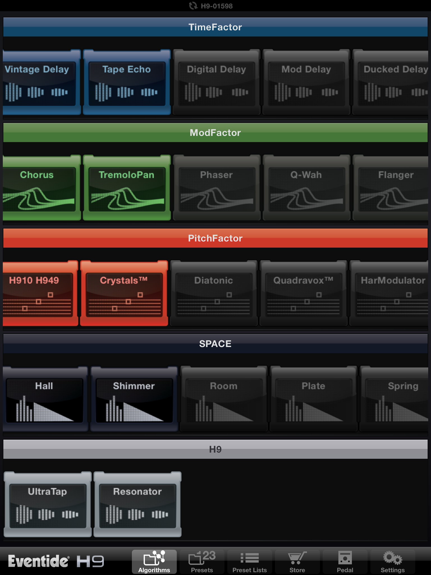The image size is (431, 575).
Task: Switch to the Algorithms tab
Action: pyautogui.click(x=154, y=562)
